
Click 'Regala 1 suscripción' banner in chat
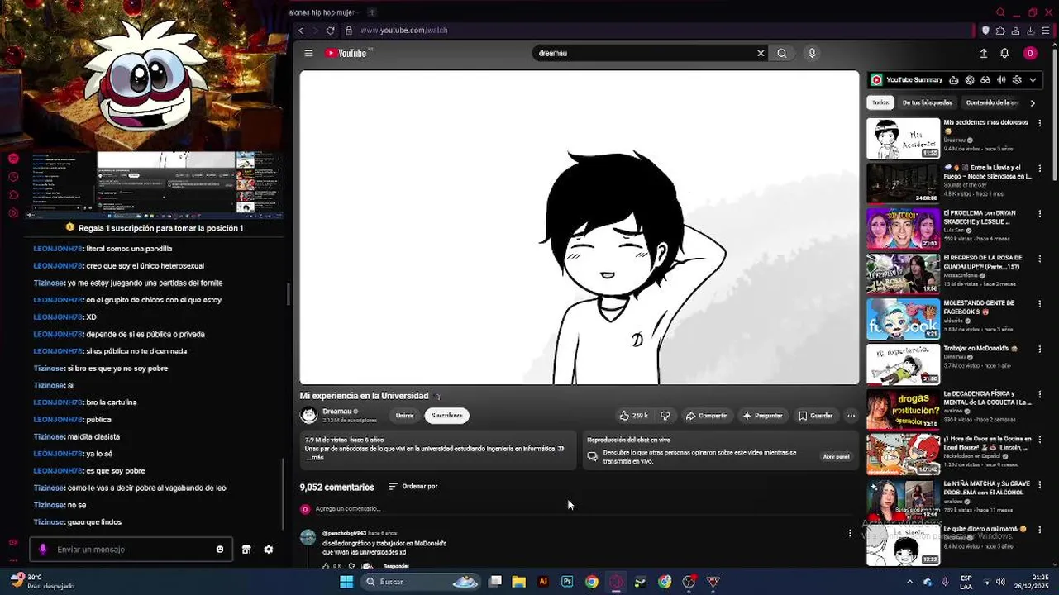coord(155,228)
